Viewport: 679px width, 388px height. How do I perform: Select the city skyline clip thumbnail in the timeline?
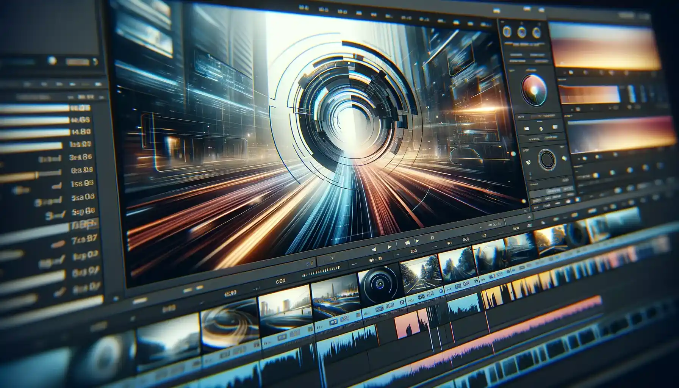coord(285,307)
